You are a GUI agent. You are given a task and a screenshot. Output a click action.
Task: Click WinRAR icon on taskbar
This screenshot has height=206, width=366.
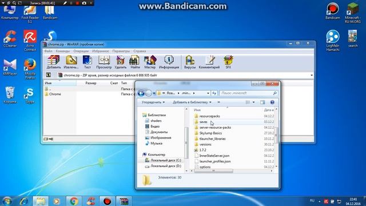(x=124, y=201)
